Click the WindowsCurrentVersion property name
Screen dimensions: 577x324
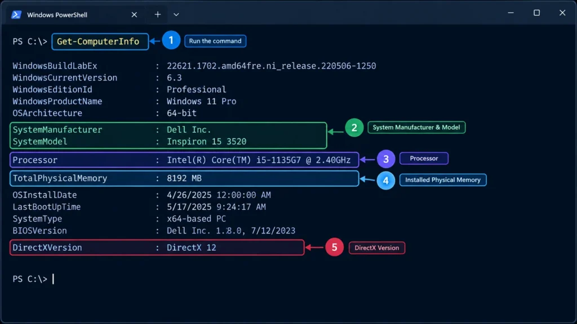65,78
